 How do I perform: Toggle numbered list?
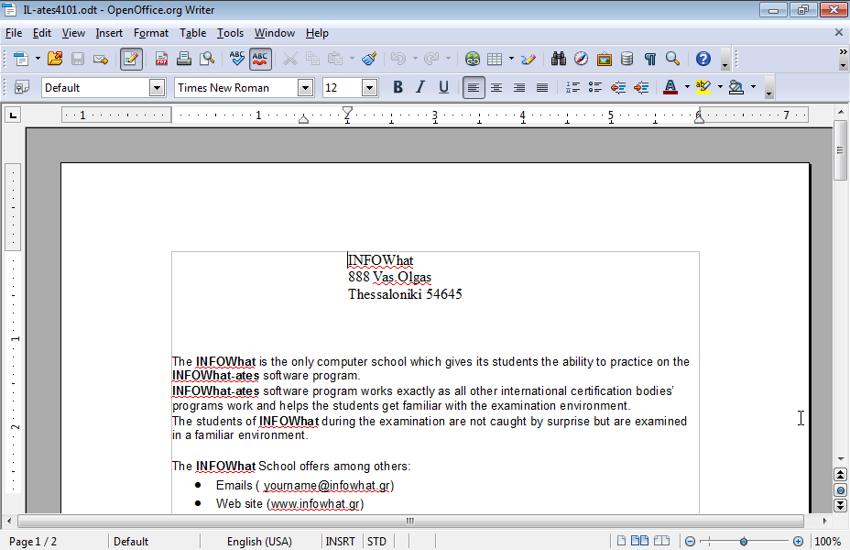click(572, 87)
